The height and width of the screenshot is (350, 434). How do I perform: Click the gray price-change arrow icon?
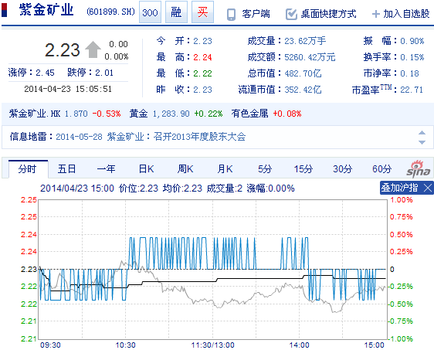93,49
